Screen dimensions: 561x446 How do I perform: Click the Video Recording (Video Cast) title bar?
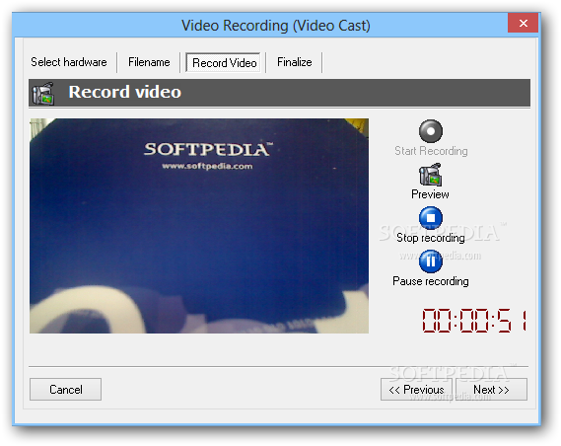pos(275,26)
